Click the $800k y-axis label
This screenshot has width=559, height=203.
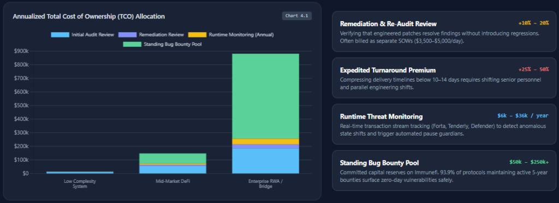[21, 65]
